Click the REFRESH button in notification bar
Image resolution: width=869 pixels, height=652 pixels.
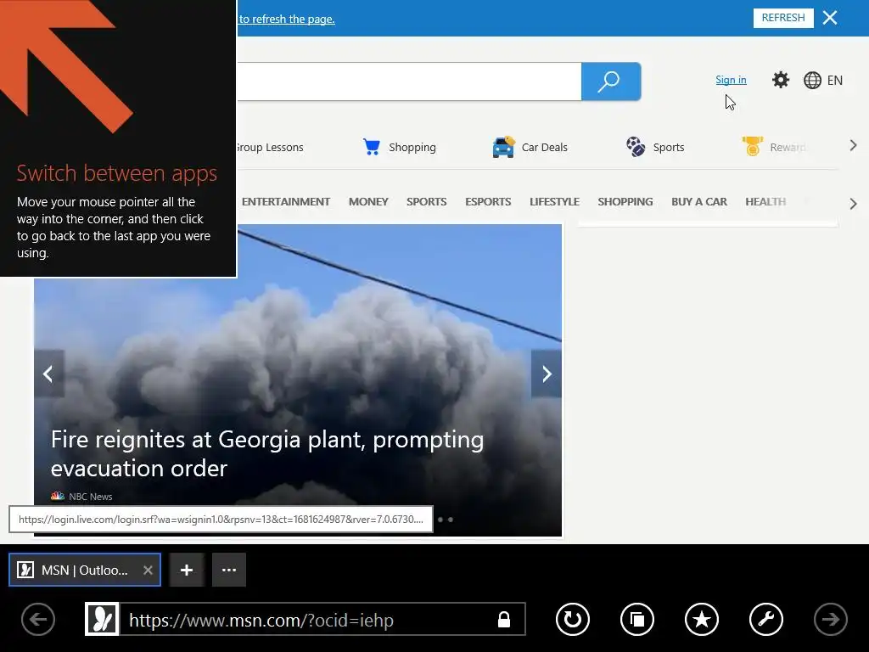[783, 18]
